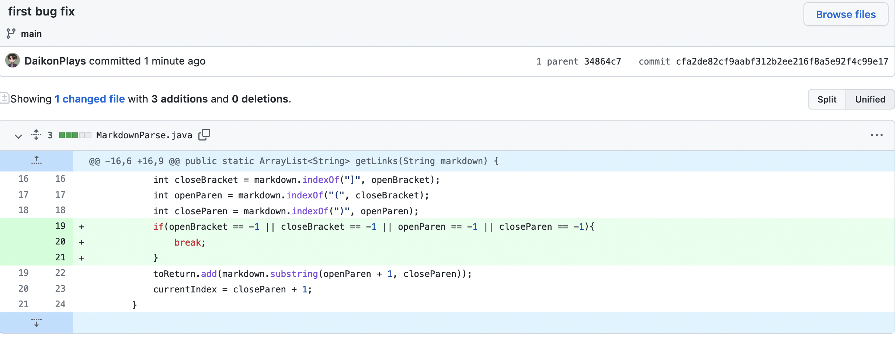Expand all lines of the MarkdownParse.java diff
This screenshot has width=896, height=340.
[36, 135]
